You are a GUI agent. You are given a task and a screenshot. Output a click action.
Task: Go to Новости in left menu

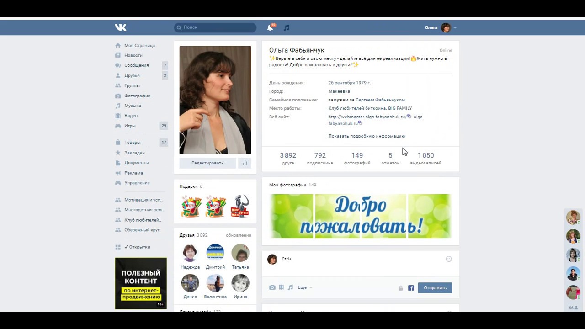click(x=133, y=55)
